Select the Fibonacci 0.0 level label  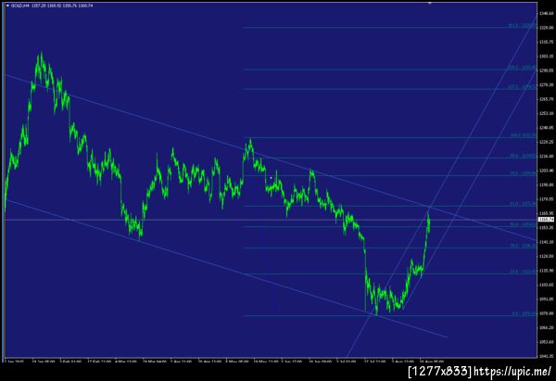(x=524, y=314)
